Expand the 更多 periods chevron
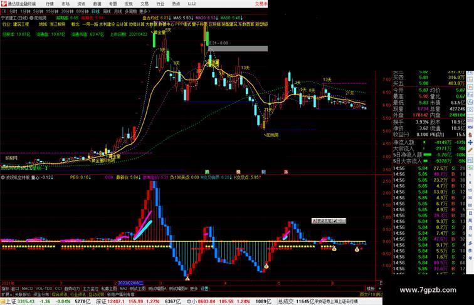Viewport: 474px width, 305px height. click(x=145, y=11)
